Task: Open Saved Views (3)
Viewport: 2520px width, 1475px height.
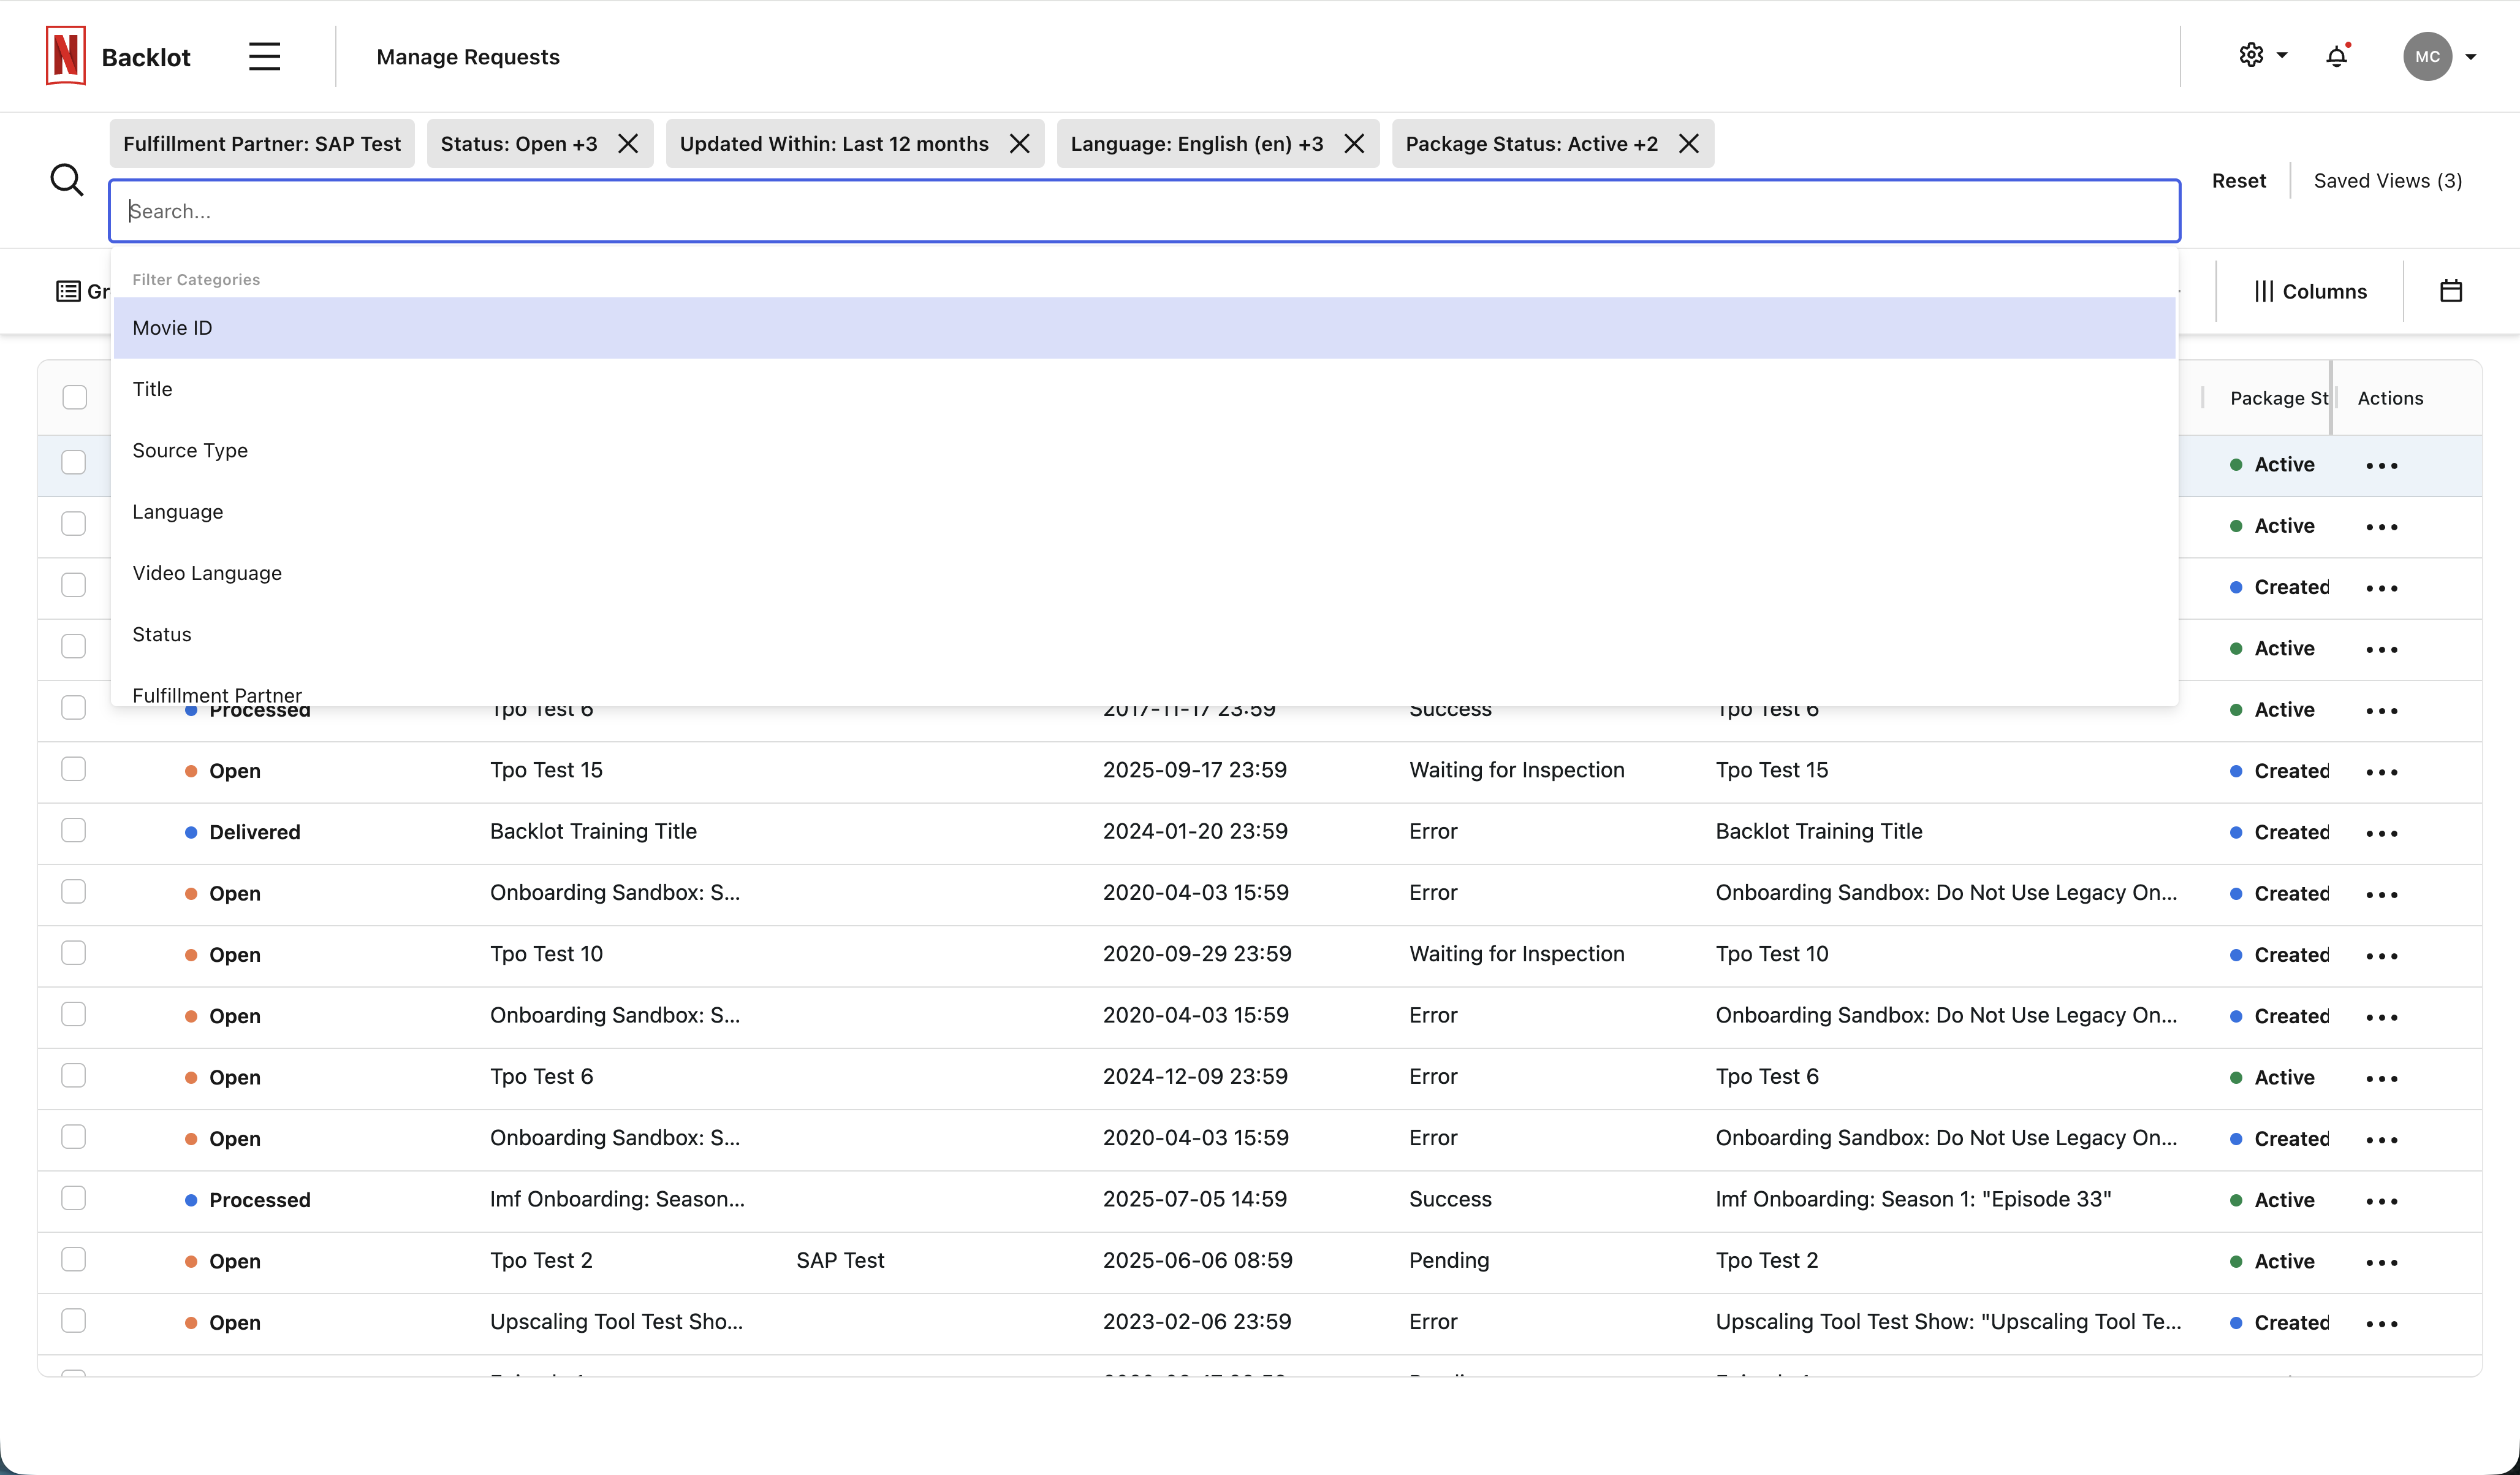Action: [2387, 180]
